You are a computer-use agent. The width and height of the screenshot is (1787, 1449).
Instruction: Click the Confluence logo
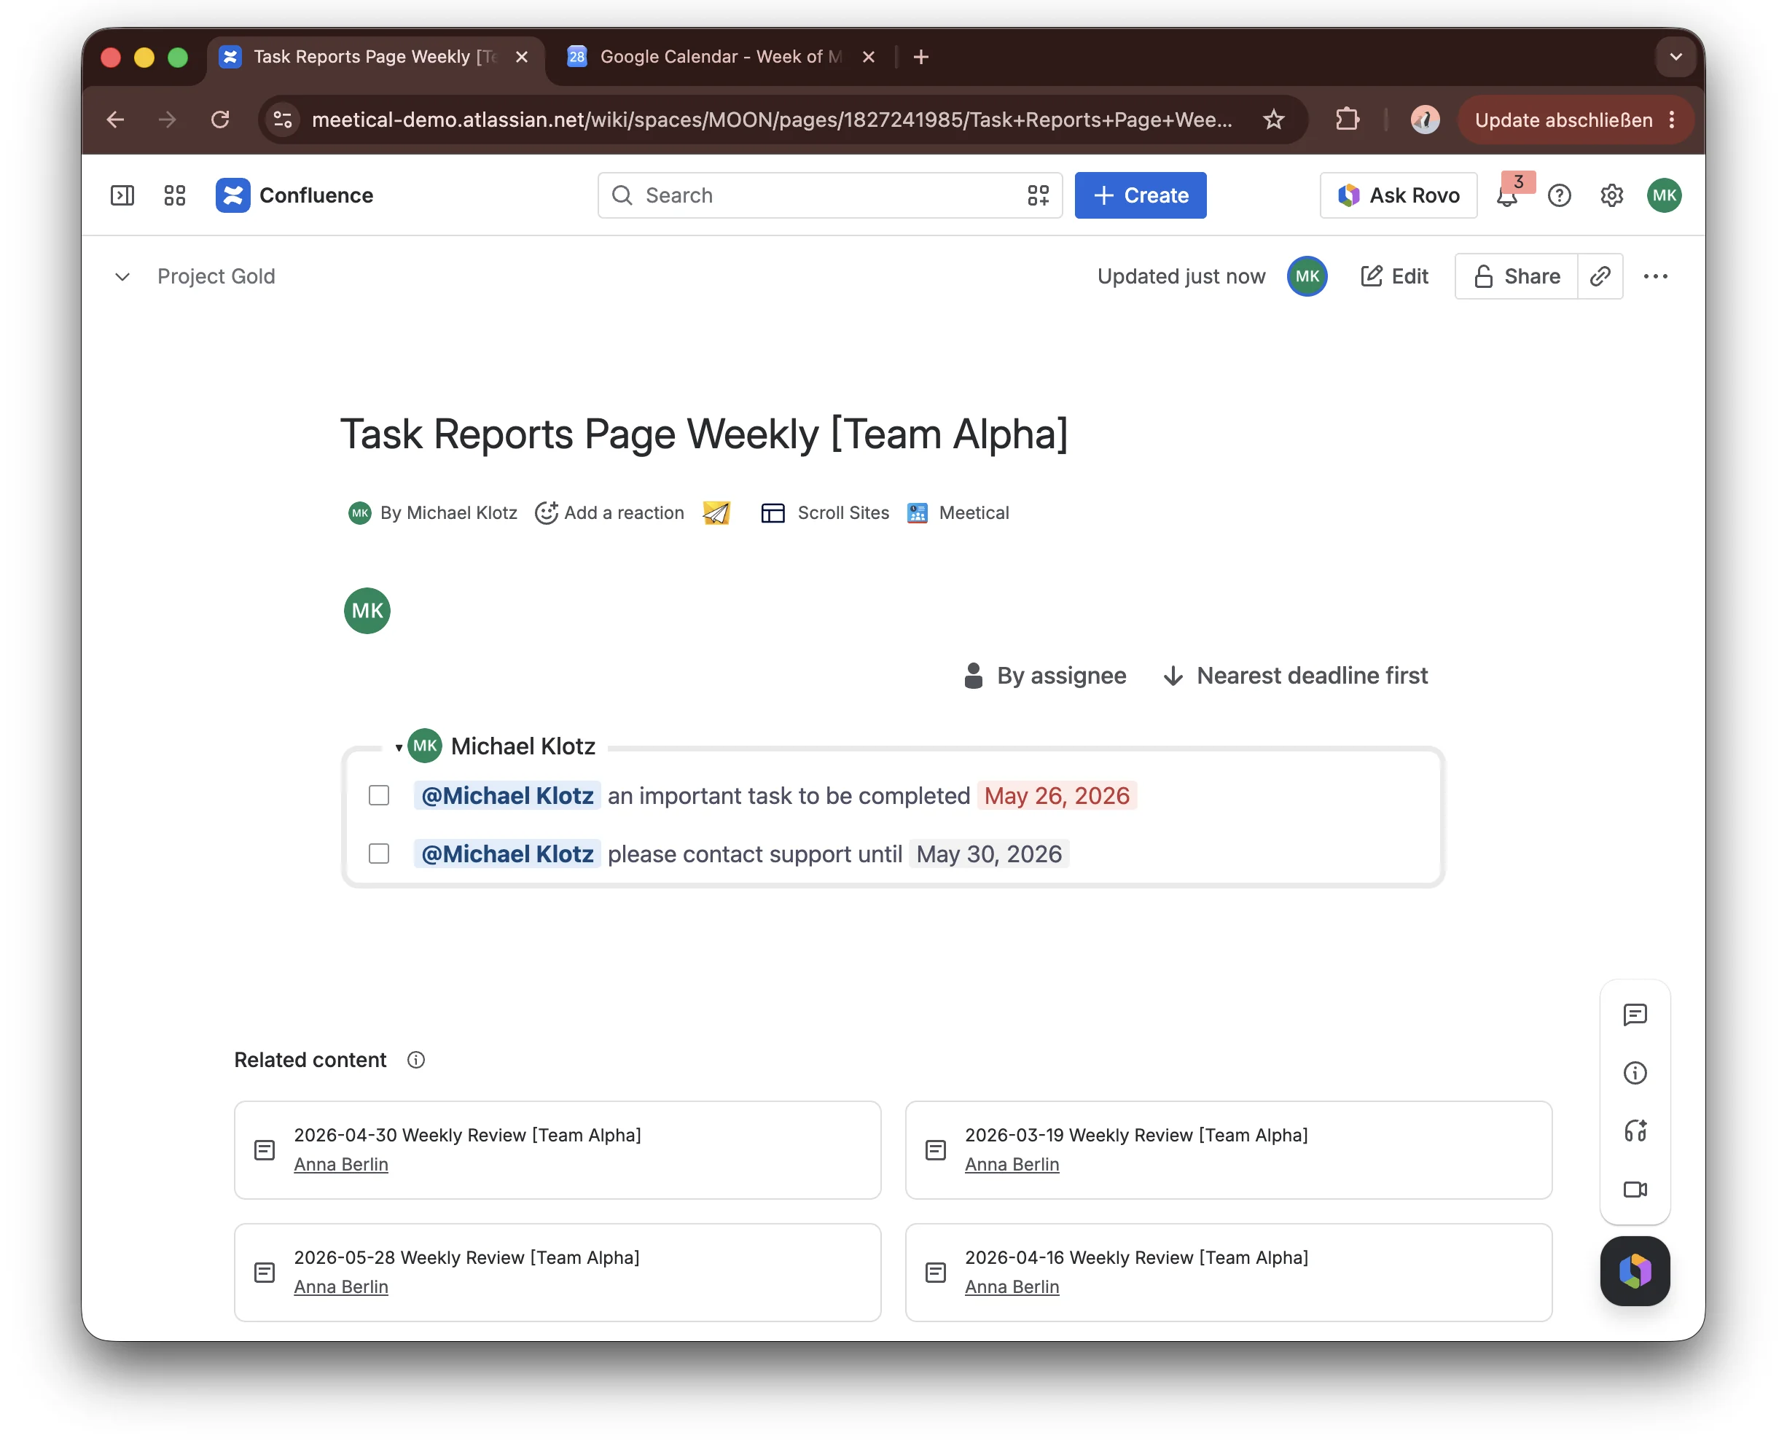point(294,195)
